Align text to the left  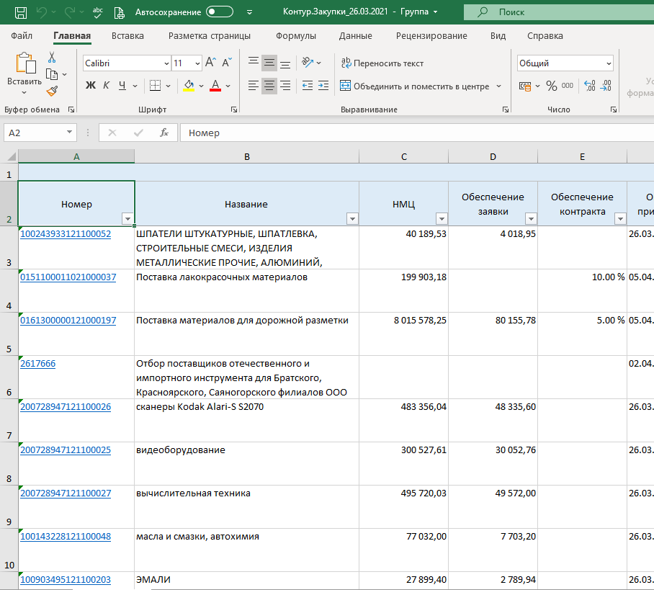tap(254, 86)
